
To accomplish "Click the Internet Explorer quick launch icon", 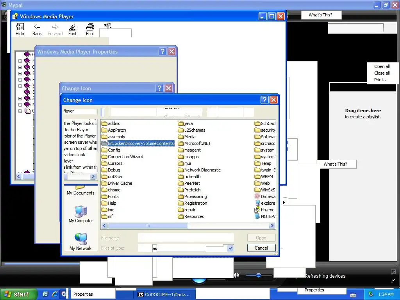I will point(55,294).
